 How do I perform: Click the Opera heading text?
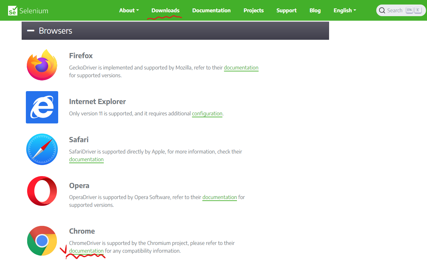[79, 185]
